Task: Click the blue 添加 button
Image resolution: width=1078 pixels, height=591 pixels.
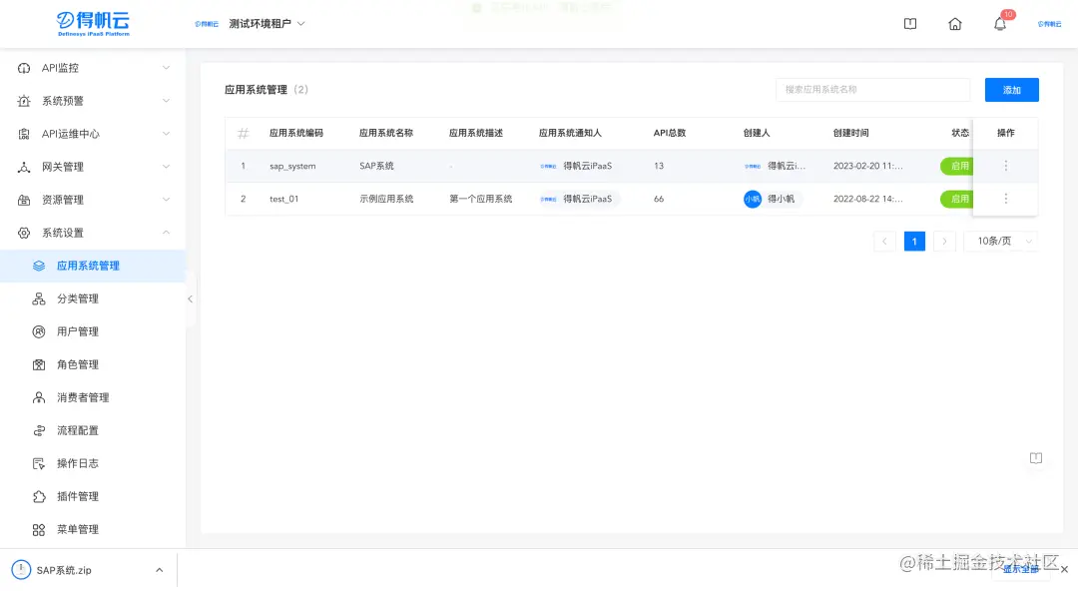Action: click(1011, 90)
